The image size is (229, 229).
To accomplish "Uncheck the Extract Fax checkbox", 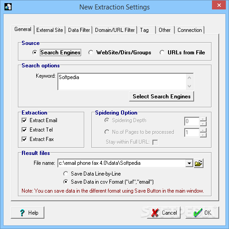I will click(38, 139).
